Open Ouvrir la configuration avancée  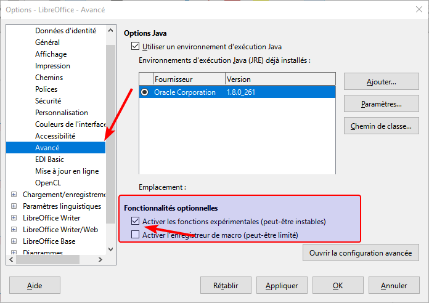point(361,253)
